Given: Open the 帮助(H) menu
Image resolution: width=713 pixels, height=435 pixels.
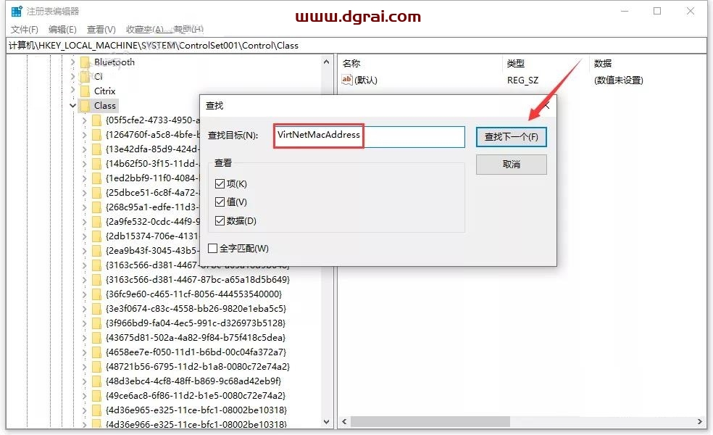Looking at the screenshot, I should (188, 30).
